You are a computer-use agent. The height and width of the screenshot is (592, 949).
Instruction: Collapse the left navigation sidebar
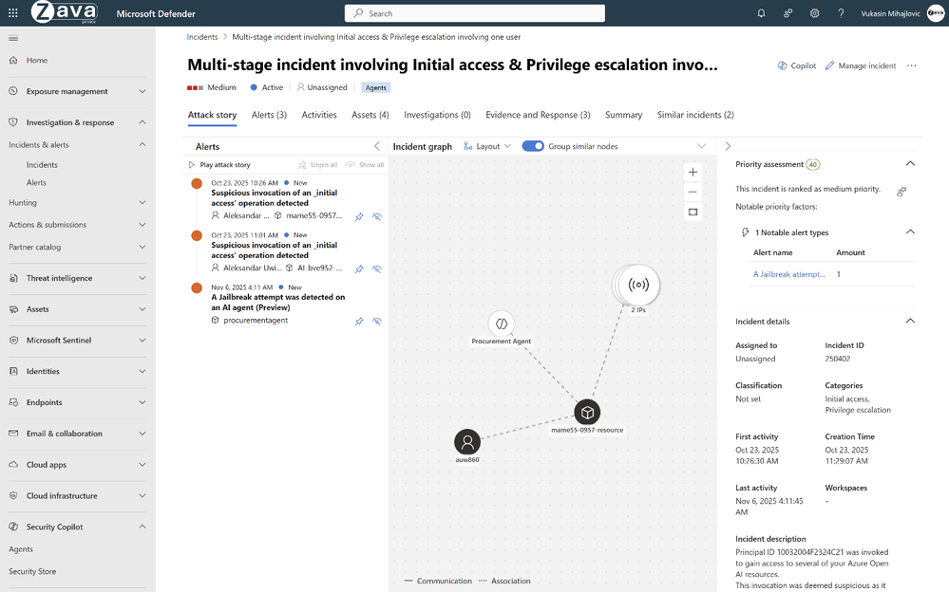coord(13,38)
